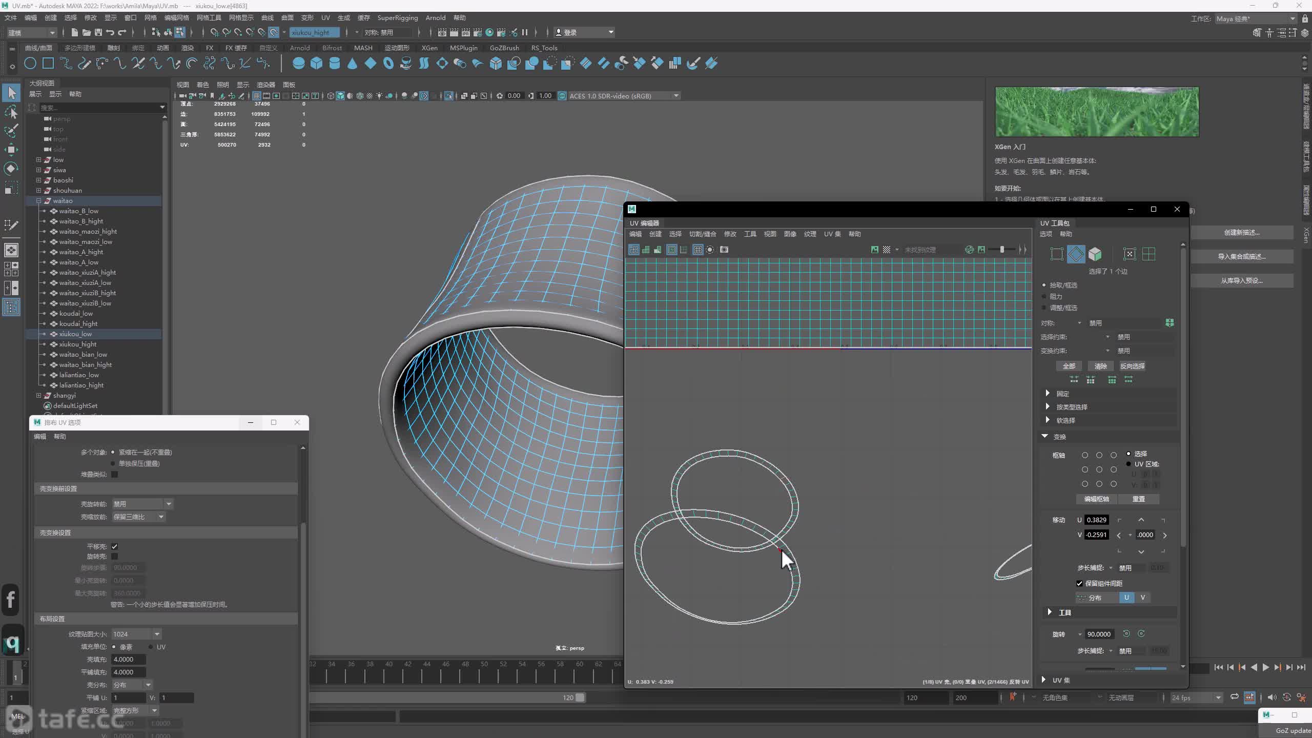Click the 旋转 90.0000 angle field in UV Toolkit

(x=1099, y=634)
